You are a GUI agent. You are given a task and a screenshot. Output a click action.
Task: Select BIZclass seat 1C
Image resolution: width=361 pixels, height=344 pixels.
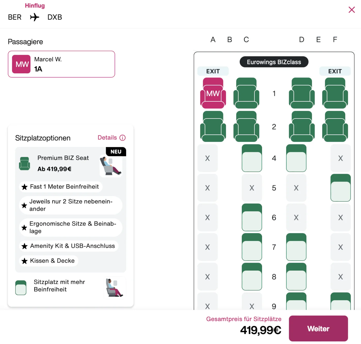point(246,93)
